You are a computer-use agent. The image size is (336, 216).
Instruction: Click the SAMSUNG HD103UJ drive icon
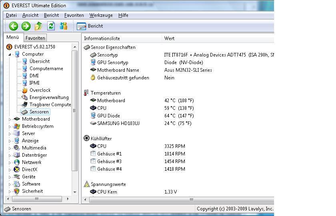[93, 123]
